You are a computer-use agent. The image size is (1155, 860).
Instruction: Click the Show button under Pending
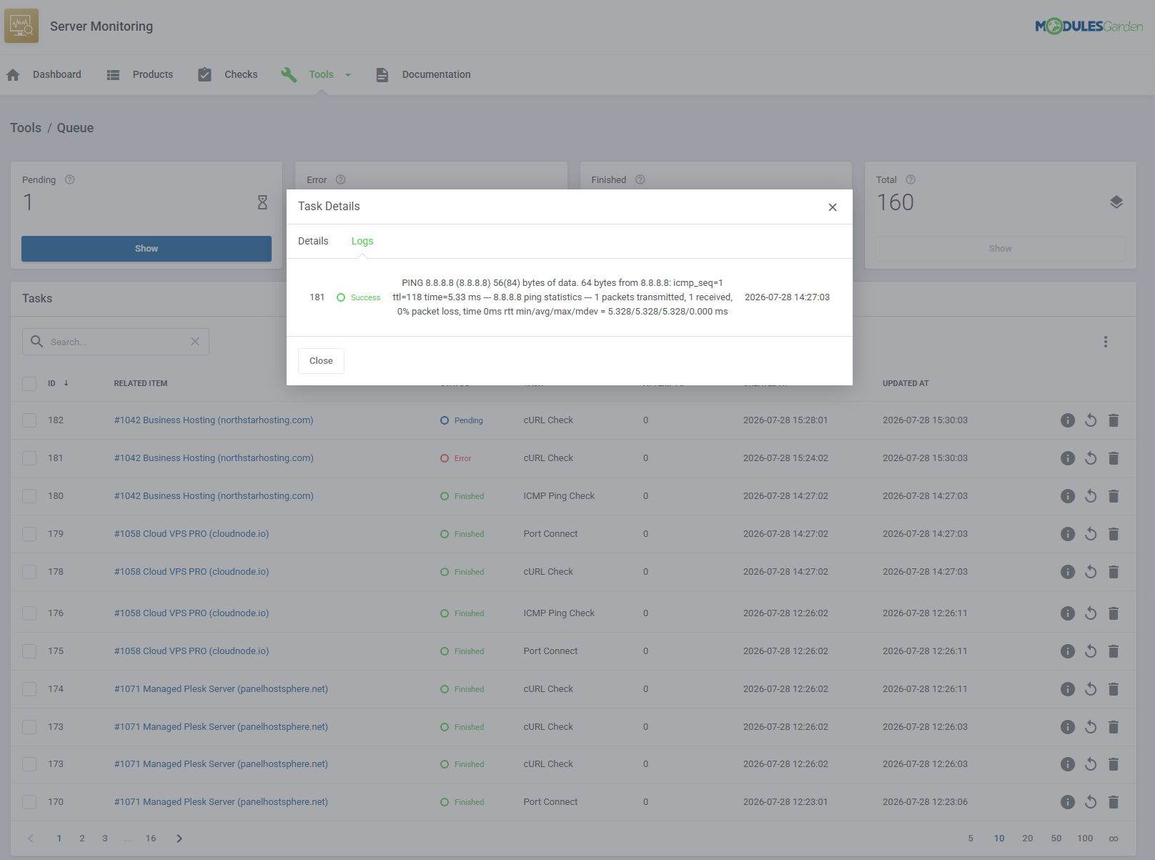pyautogui.click(x=147, y=249)
